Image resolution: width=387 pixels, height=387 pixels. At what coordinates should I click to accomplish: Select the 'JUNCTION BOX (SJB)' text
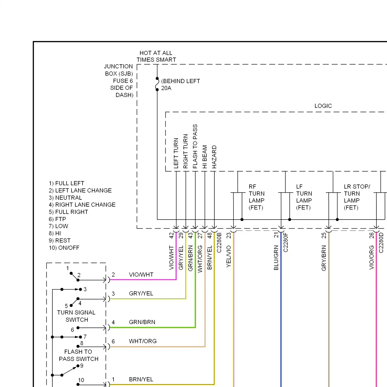tap(119, 70)
